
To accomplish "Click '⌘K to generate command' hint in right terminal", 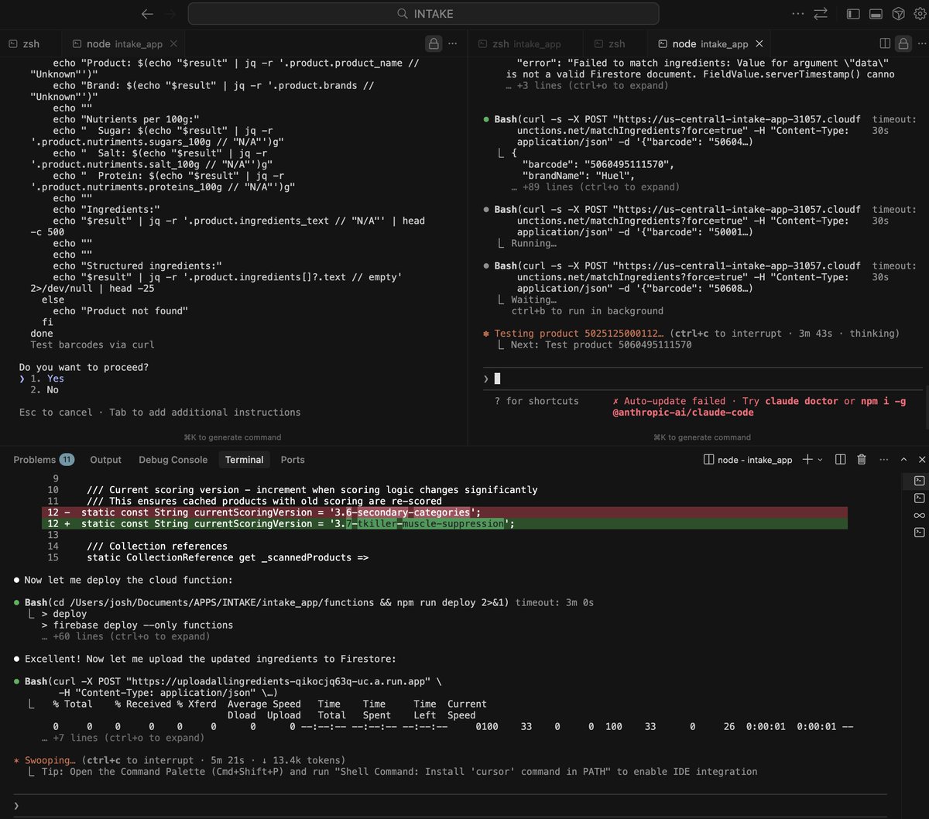I will tap(701, 437).
